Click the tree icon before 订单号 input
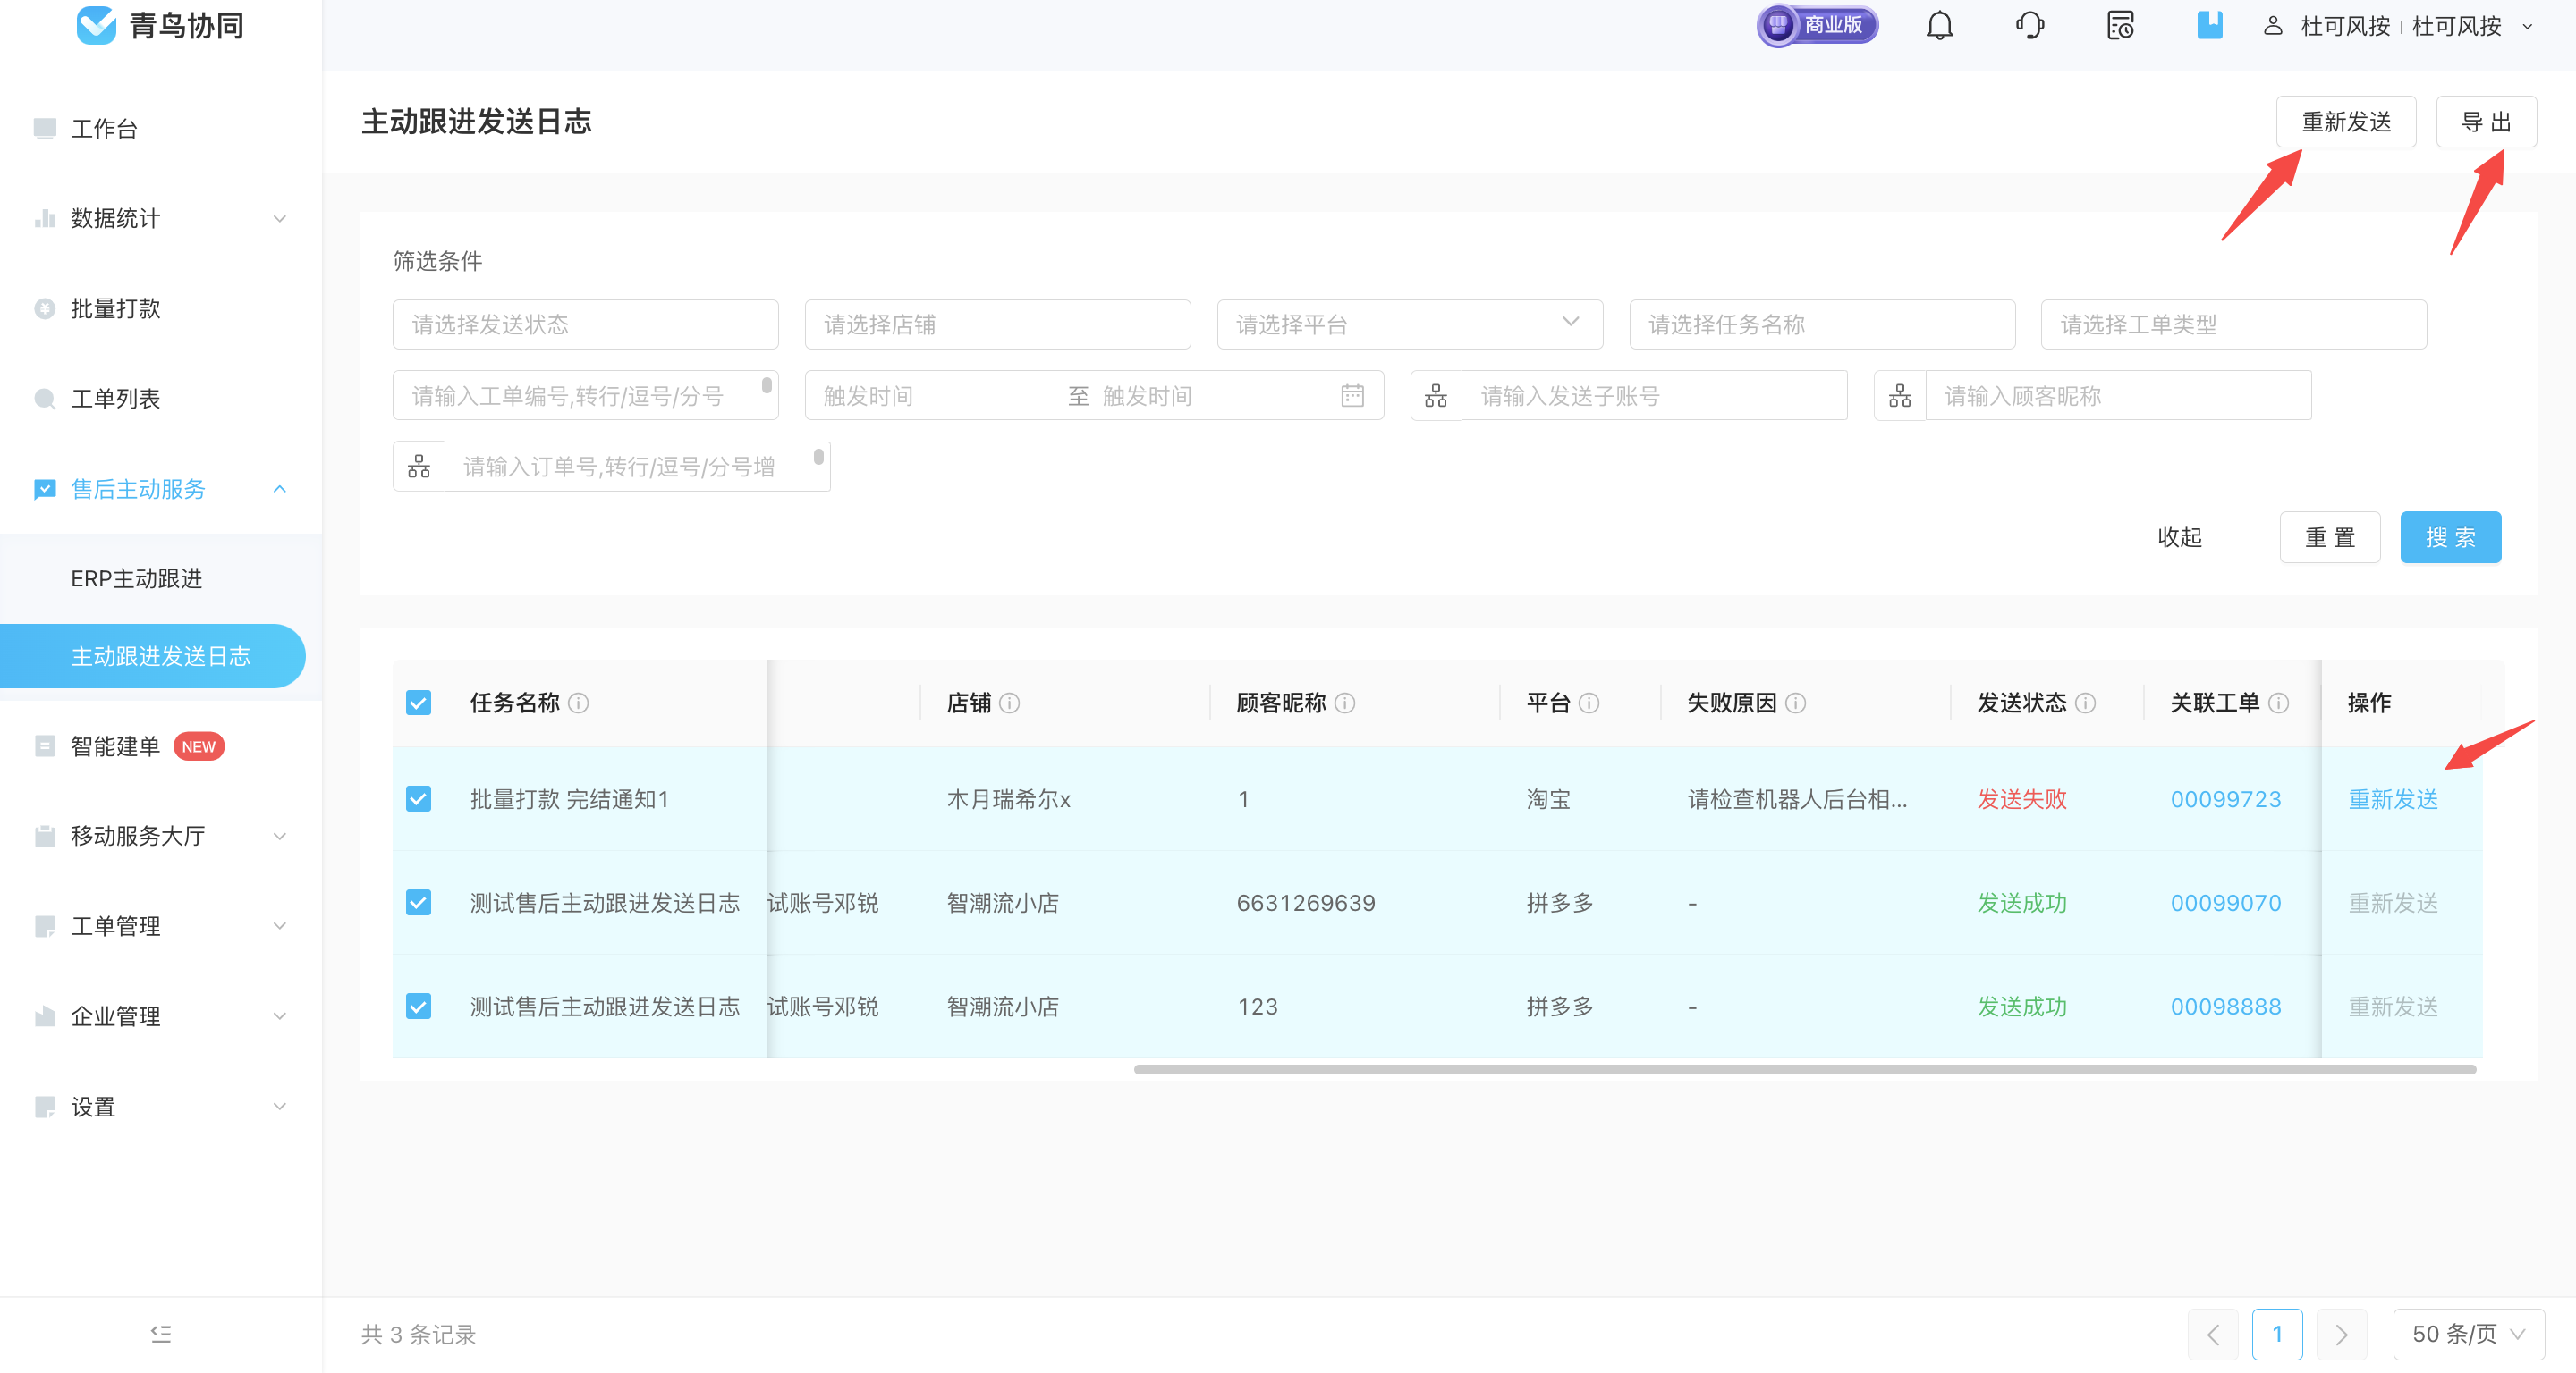 point(419,467)
